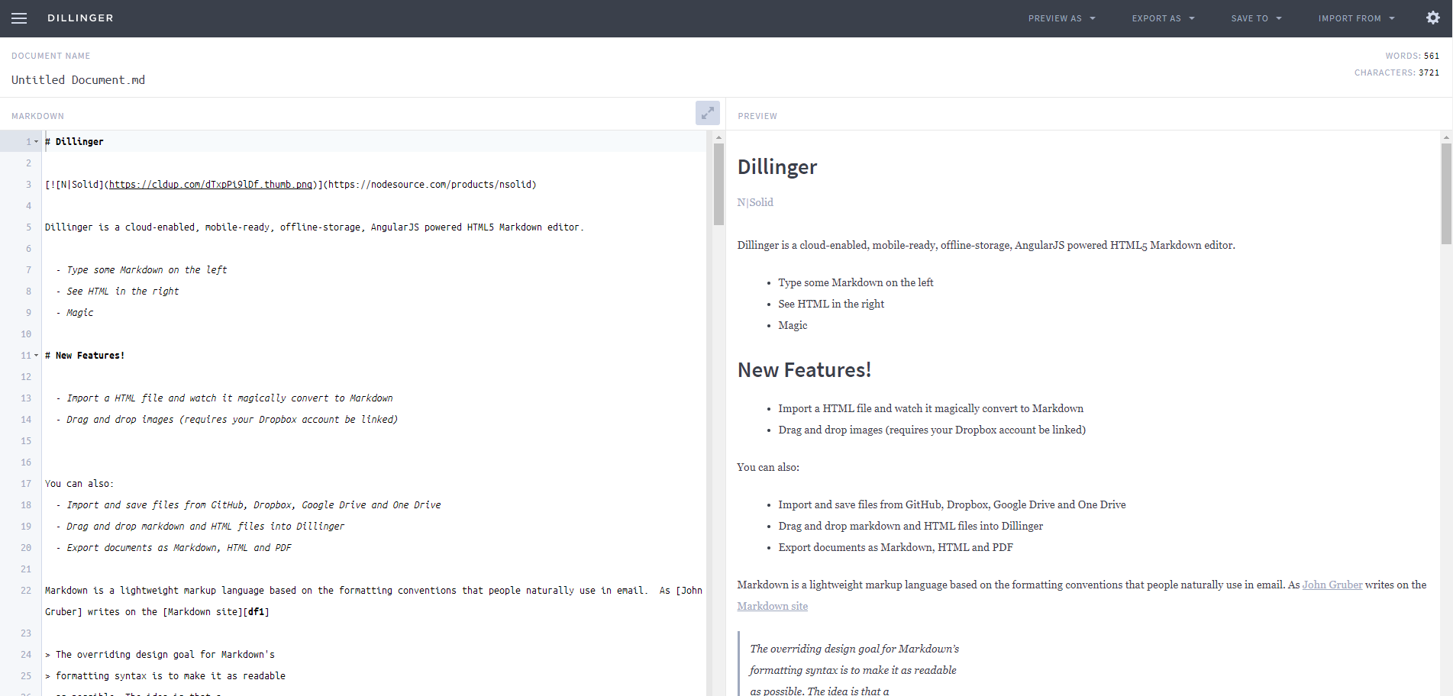Click line number 22 in the gutter
Image resolution: width=1453 pixels, height=696 pixels.
click(26, 591)
